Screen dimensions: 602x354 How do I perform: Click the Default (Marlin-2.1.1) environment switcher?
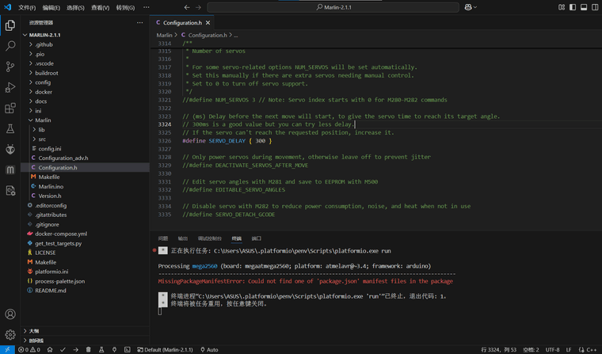tap(165, 349)
